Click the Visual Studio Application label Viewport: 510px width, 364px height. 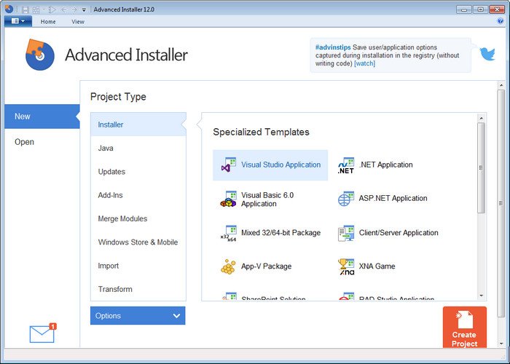point(280,165)
